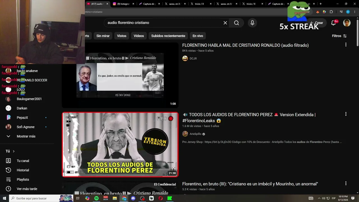
Task: Select the En vivo filter chip
Action: click(198, 36)
